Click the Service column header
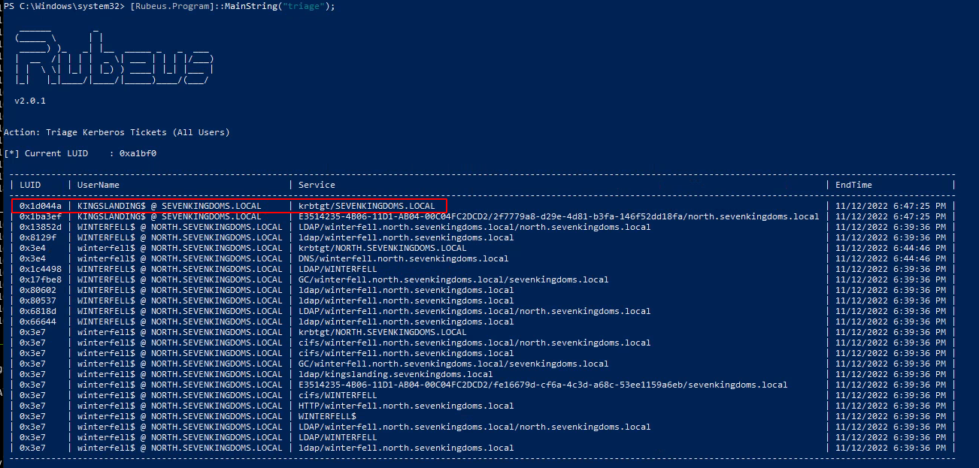This screenshot has width=979, height=468. [x=317, y=185]
